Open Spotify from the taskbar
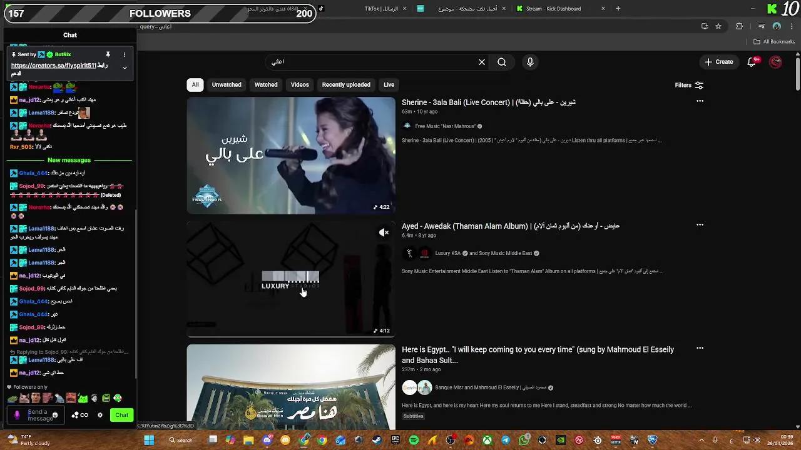801x450 pixels. 414,440
